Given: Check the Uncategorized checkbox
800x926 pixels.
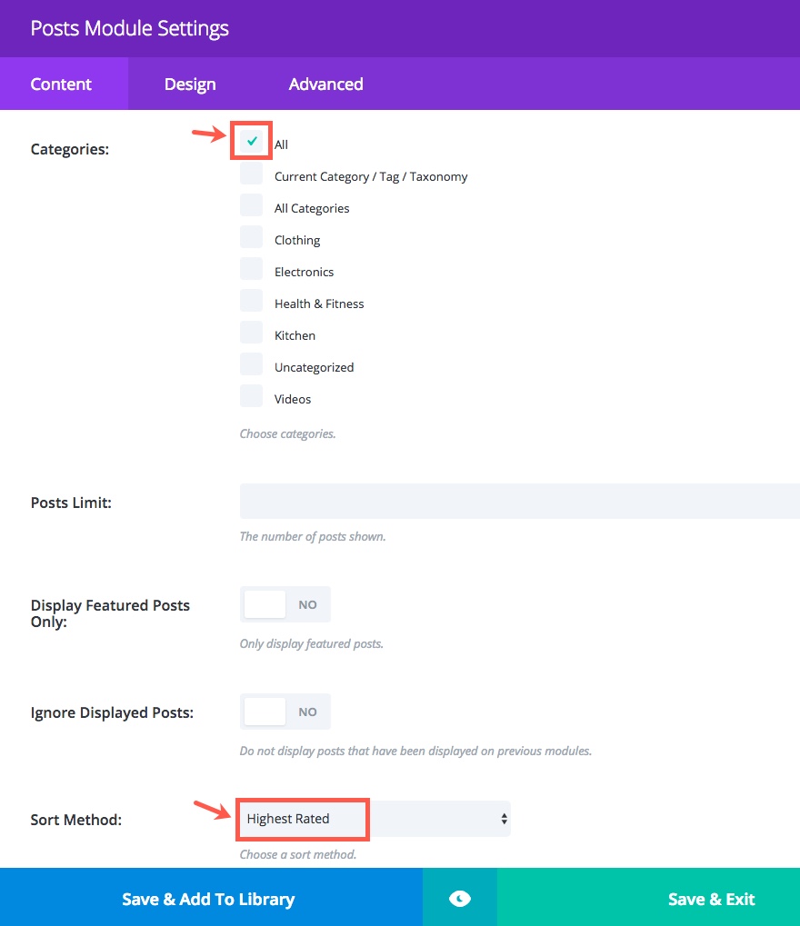Looking at the screenshot, I should (252, 365).
